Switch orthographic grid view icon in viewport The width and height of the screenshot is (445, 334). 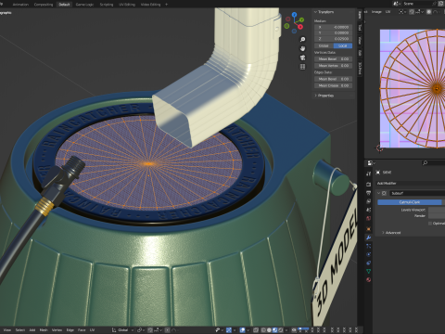pyautogui.click(x=302, y=67)
